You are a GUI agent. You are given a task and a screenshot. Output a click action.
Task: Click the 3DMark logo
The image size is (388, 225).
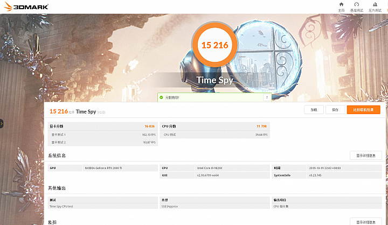tap(26, 6)
